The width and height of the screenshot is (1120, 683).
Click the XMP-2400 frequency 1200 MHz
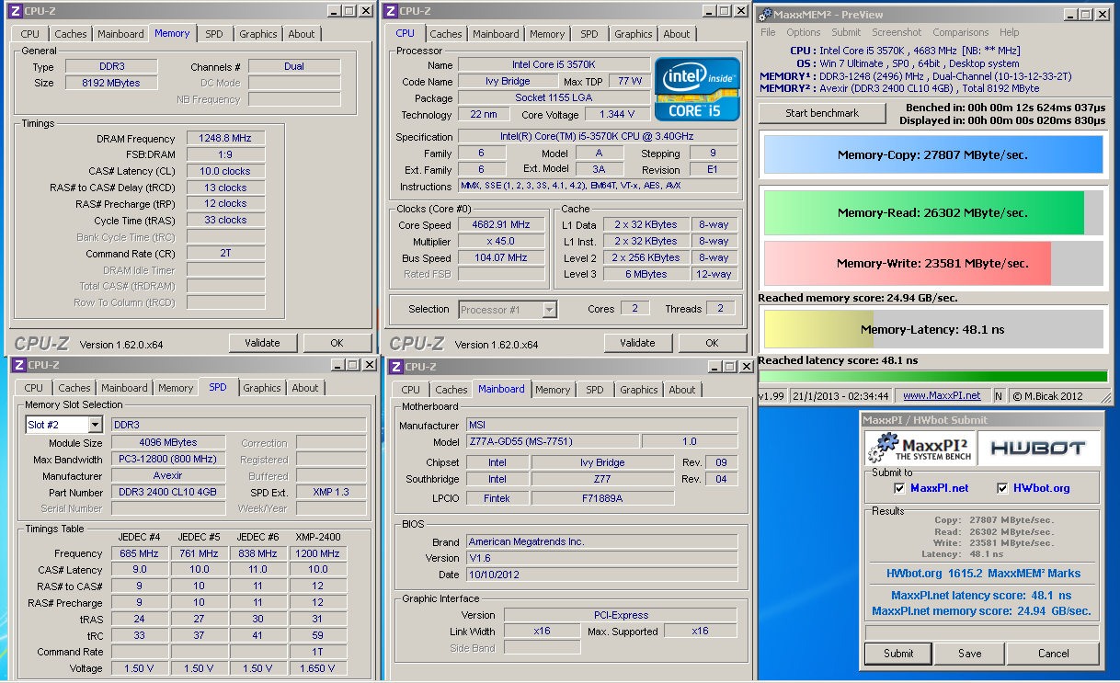click(x=318, y=553)
